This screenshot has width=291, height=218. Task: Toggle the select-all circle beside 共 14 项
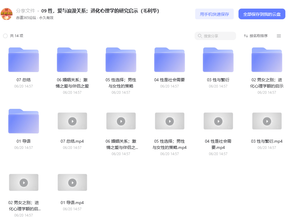(5, 36)
